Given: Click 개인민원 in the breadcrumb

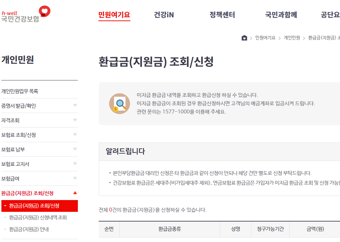Looking at the screenshot, I should point(292,38).
